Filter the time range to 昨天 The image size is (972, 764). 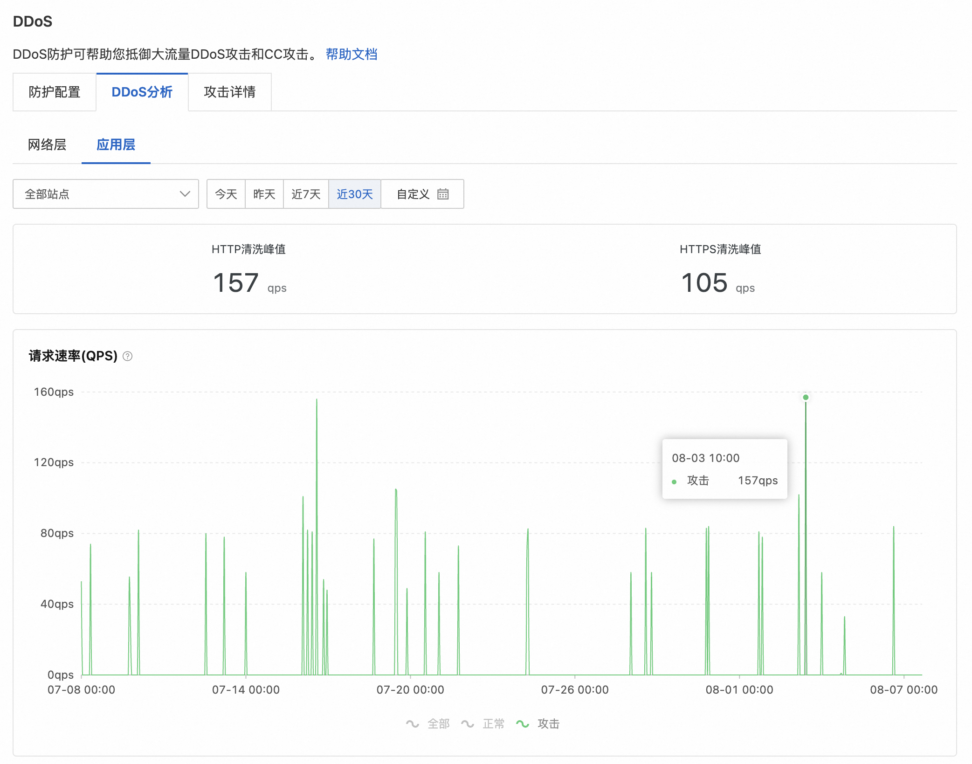tap(264, 194)
